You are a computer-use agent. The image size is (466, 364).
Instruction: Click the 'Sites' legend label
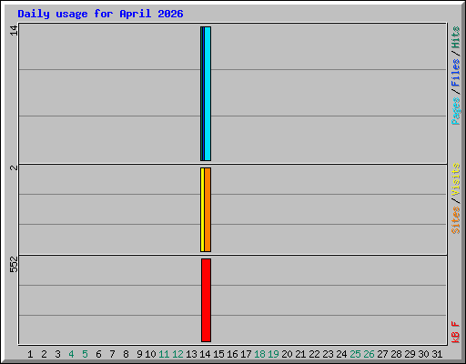456,220
